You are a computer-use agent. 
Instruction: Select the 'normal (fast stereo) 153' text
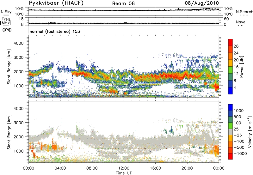pyautogui.click(x=55, y=31)
